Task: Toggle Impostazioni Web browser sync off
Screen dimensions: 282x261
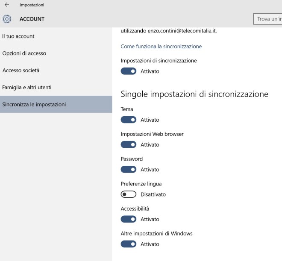Action: 129,145
